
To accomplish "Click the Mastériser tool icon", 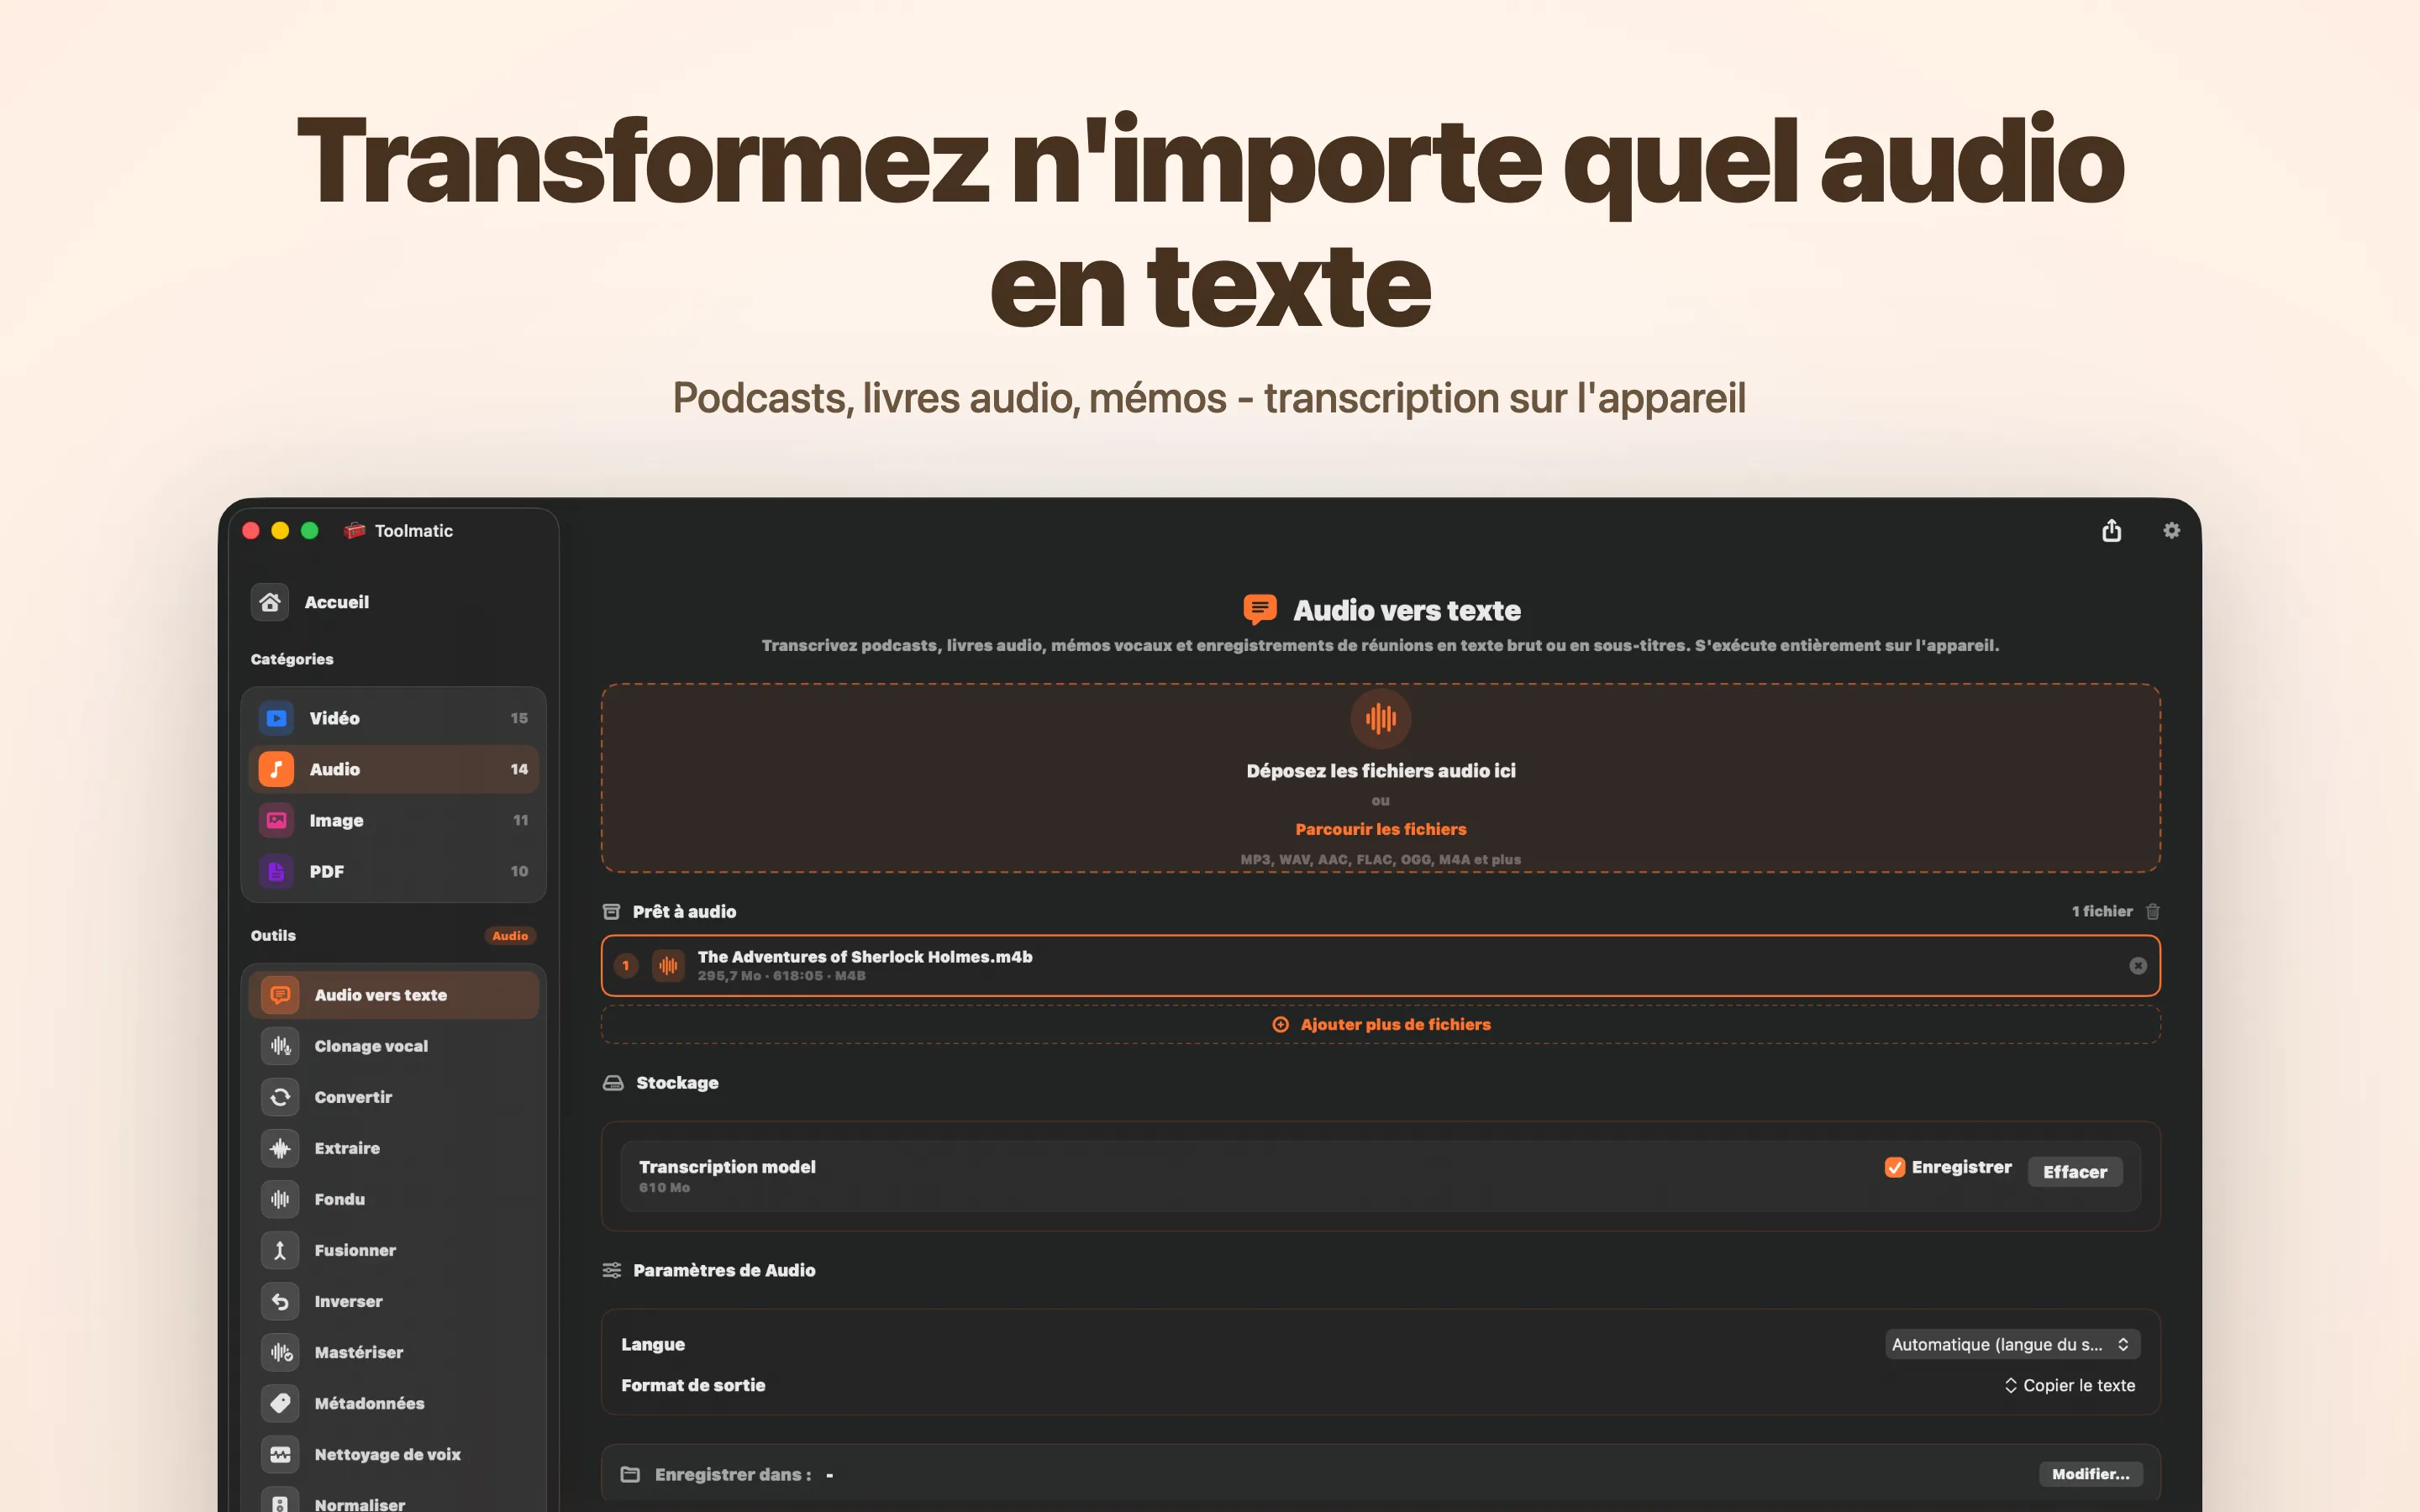I will click(x=280, y=1352).
